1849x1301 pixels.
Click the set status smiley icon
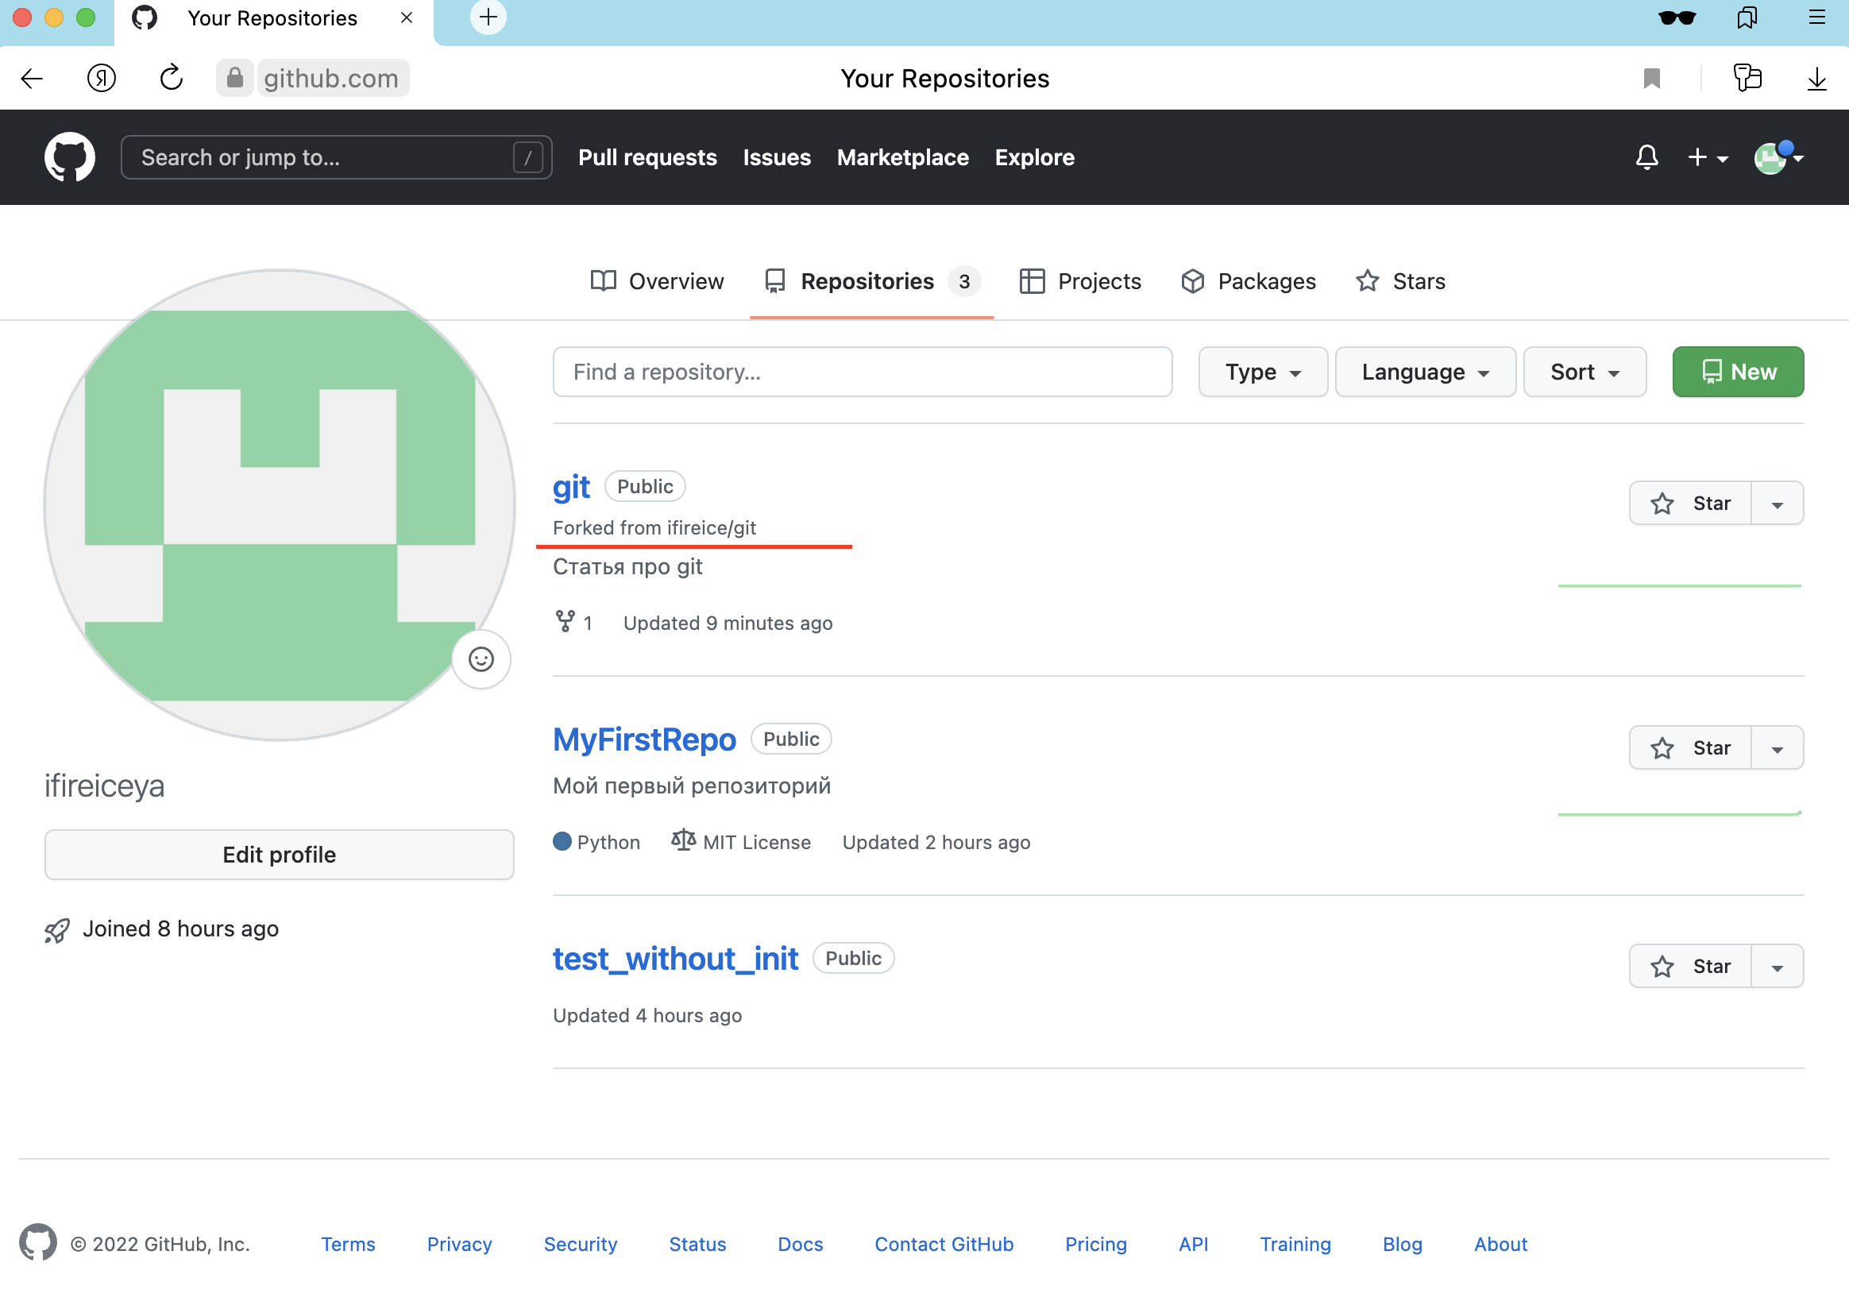tap(481, 660)
